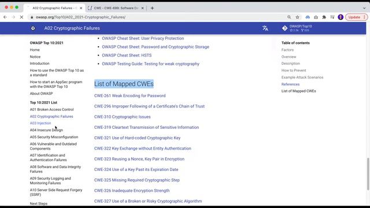
Task: Open CWE-325 Missing Required Cryptographic Step
Action: pos(137,180)
